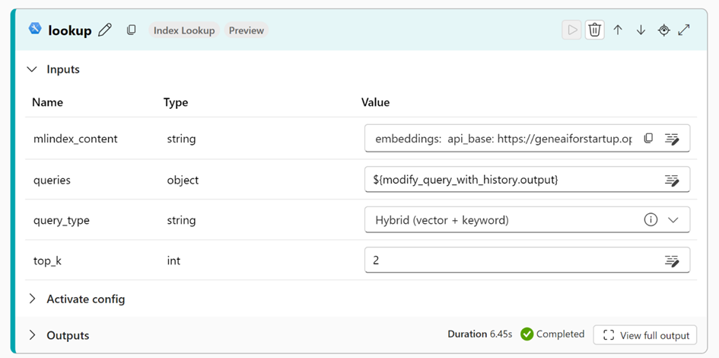Click the clone node icon beside lookup

(x=132, y=30)
